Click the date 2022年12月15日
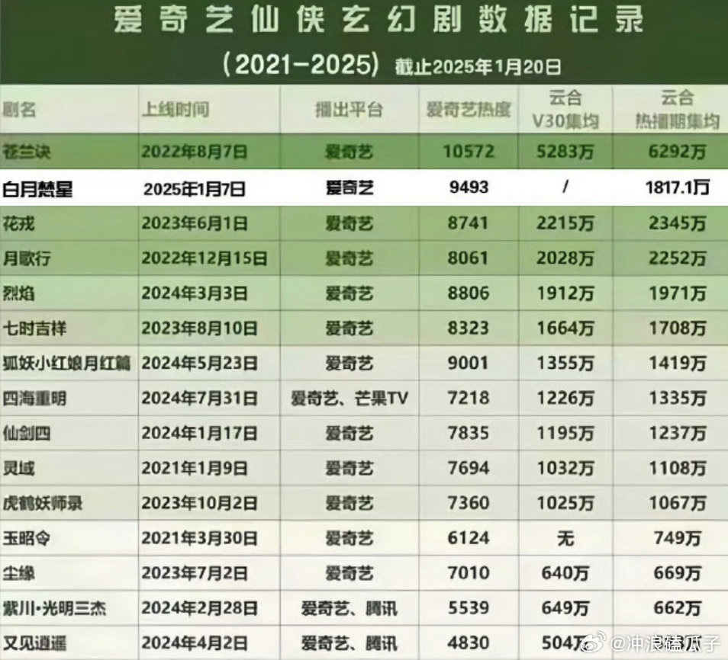Viewport: 728px width, 660px height. point(205,258)
